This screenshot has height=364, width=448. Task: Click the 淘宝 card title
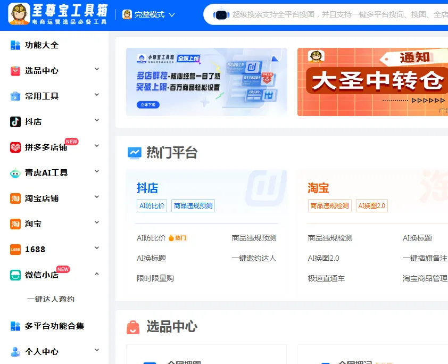318,188
